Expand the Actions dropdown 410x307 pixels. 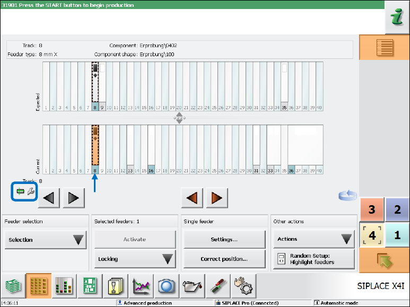tap(313, 239)
